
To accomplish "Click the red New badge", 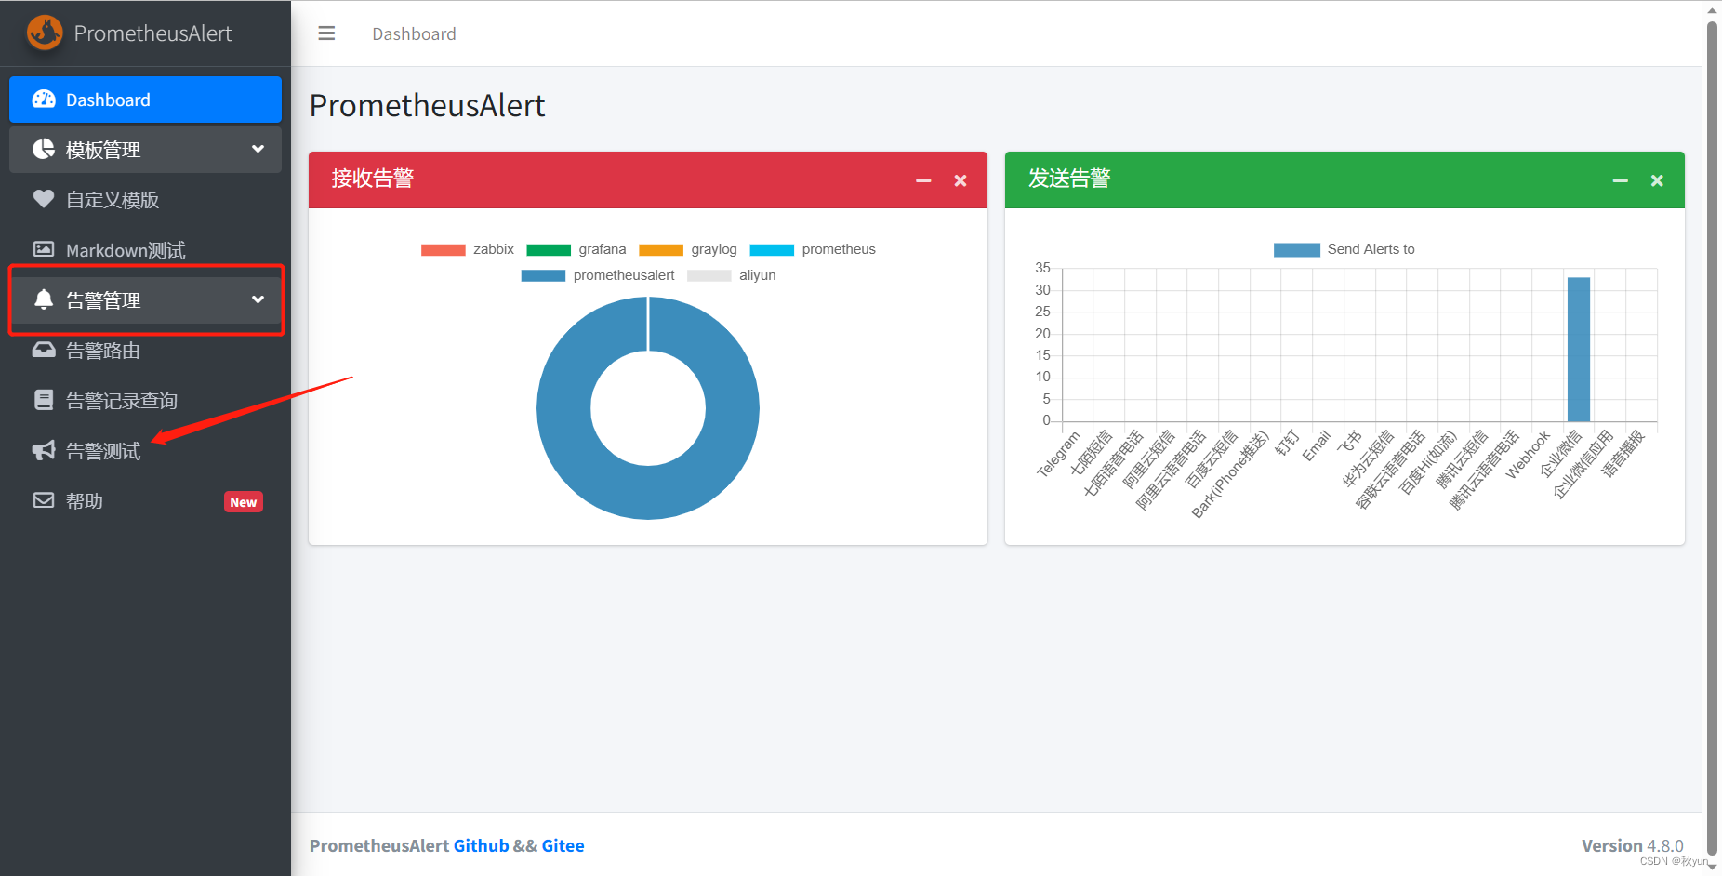I will (x=244, y=502).
